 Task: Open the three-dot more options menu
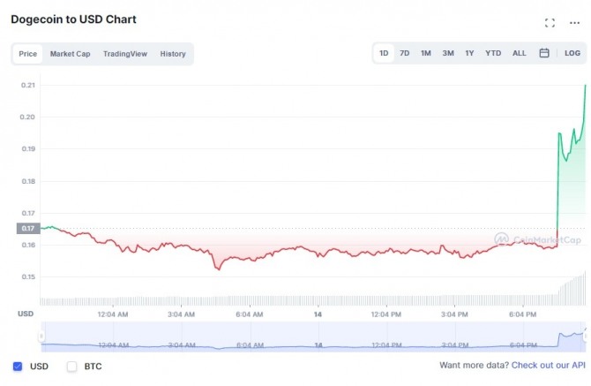click(x=575, y=23)
